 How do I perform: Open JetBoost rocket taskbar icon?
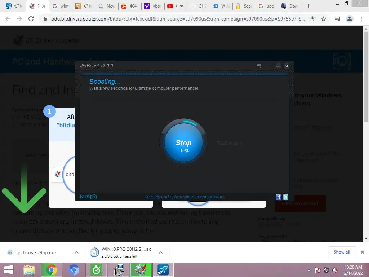pyautogui.click(x=163, y=270)
